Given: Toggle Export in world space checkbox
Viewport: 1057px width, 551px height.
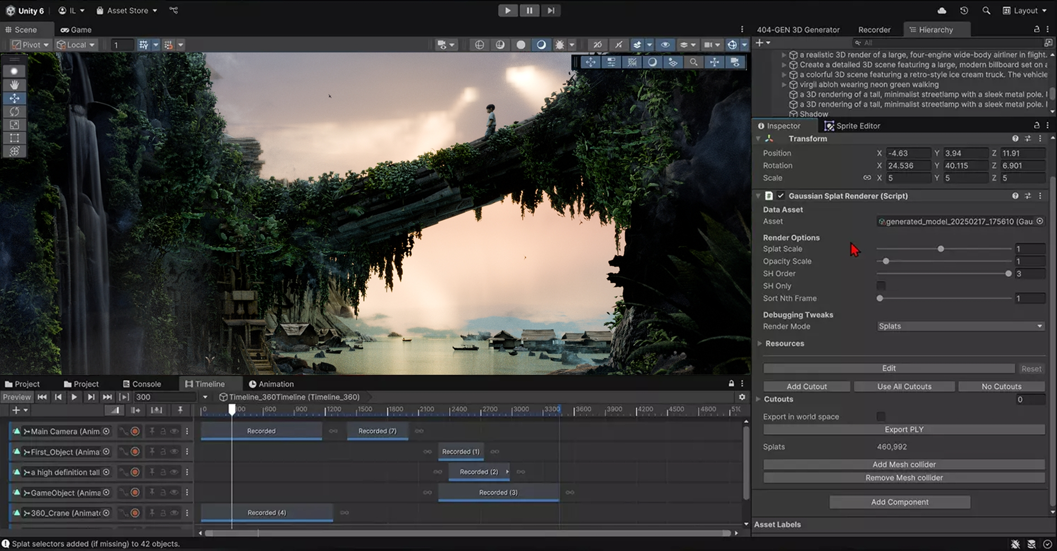Looking at the screenshot, I should (x=881, y=417).
